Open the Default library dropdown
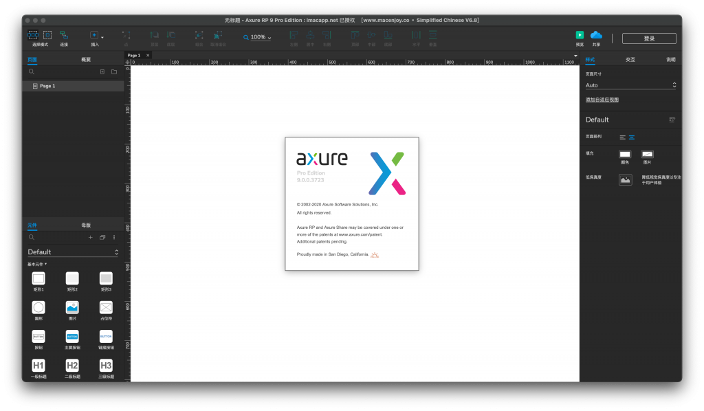 [73, 252]
